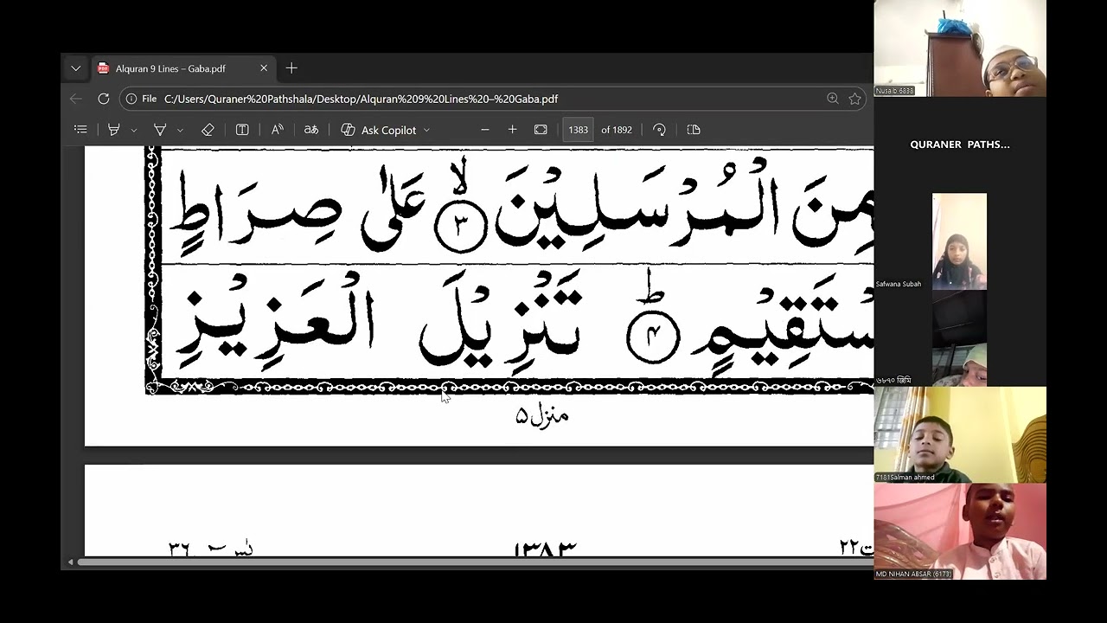Viewport: 1107px width, 623px height.
Task: Click the horizontal scrollbar of the PDF
Action: pos(474,562)
